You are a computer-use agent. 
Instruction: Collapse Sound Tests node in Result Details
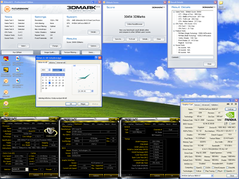[174, 45]
